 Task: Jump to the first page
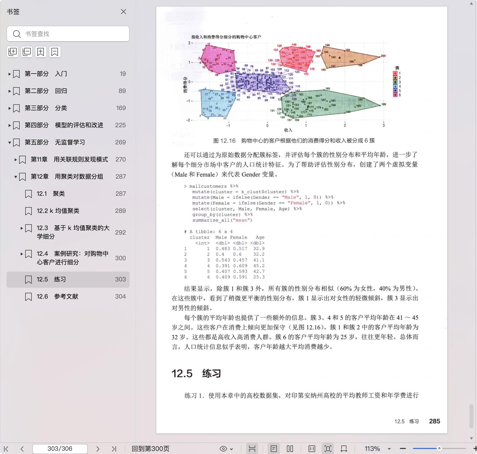(x=6, y=449)
